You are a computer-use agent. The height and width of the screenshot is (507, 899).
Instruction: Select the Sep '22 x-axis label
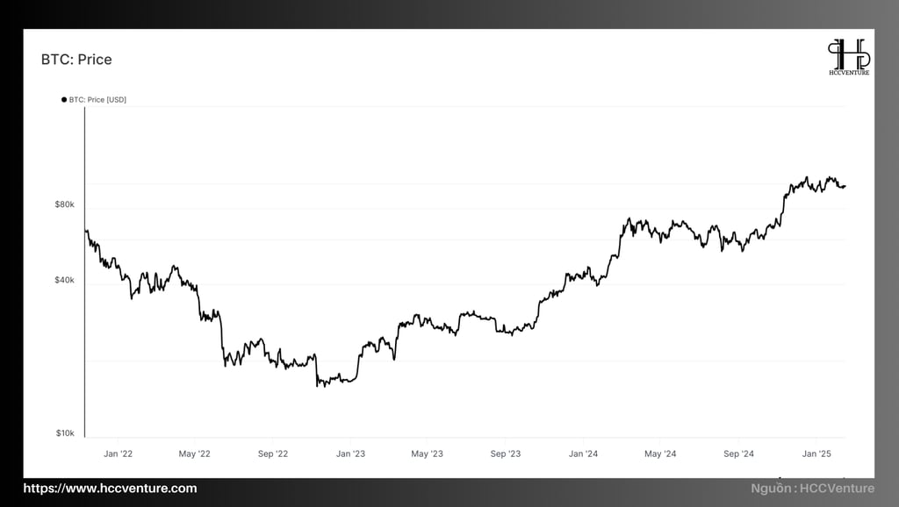[273, 453]
